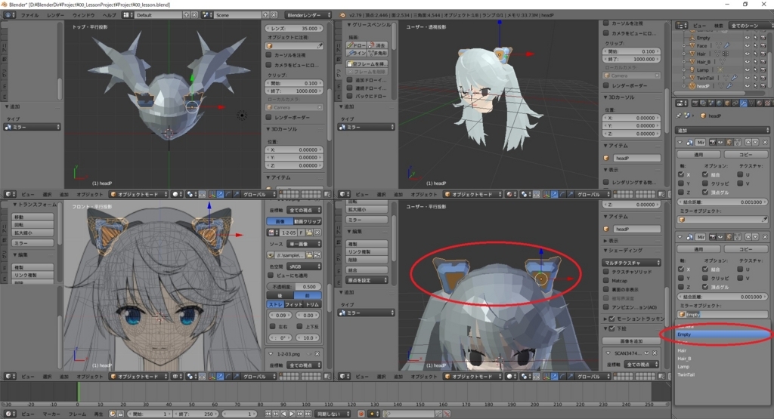774x419 pixels.
Task: Click eyedropper on first mirror object field
Action: coord(765,220)
